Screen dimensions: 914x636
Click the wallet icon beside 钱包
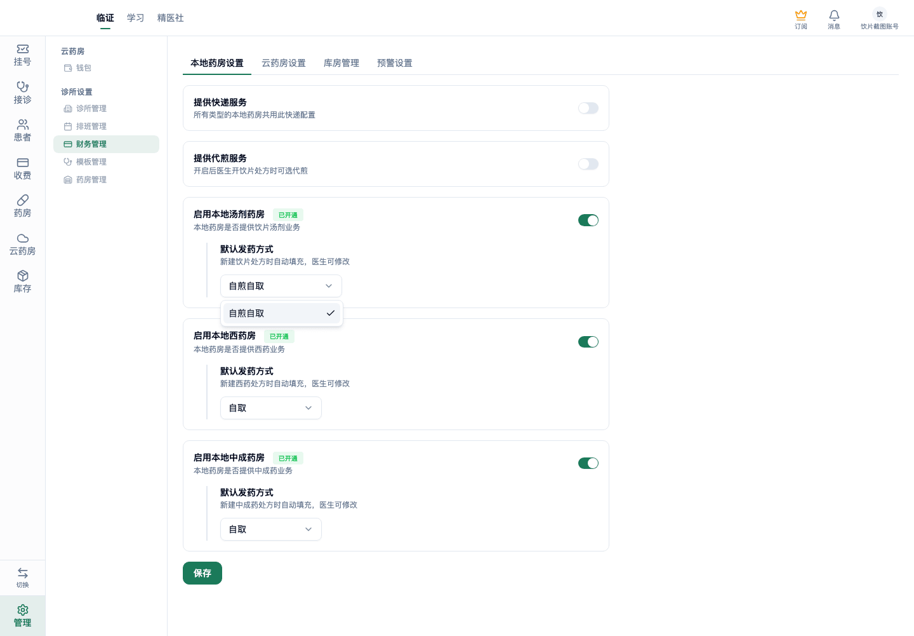point(68,68)
